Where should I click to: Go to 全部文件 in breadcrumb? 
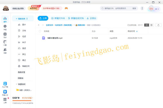point(49,25)
